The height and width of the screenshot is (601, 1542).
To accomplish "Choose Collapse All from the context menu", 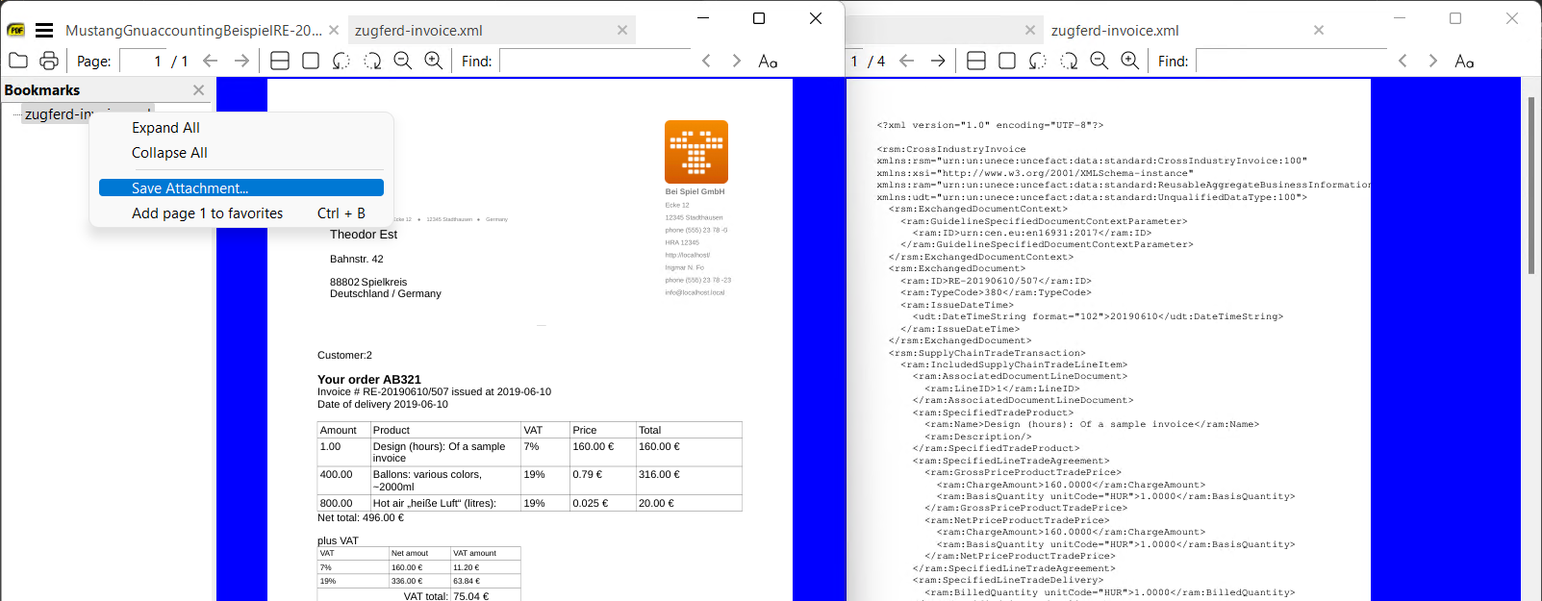I will coord(241,153).
